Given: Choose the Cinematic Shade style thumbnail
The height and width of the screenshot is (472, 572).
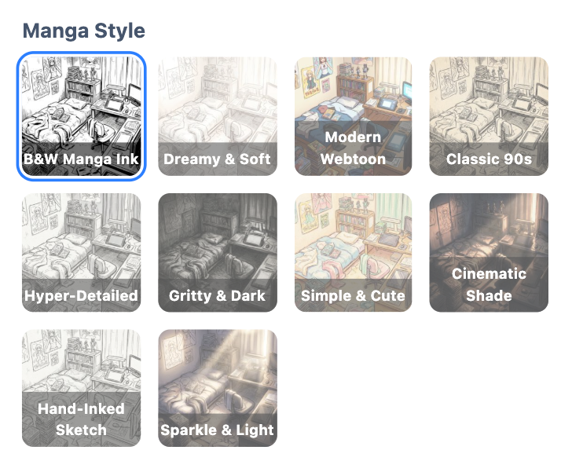Looking at the screenshot, I should pyautogui.click(x=489, y=252).
